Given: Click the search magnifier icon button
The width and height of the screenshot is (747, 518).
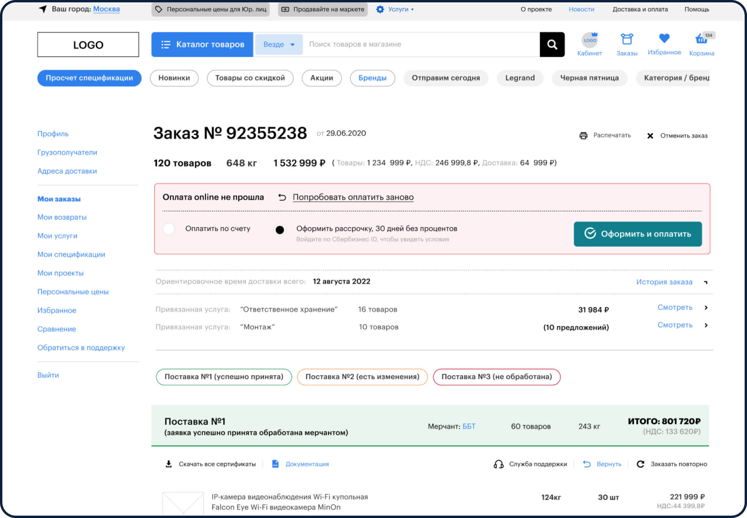Looking at the screenshot, I should click(x=552, y=45).
